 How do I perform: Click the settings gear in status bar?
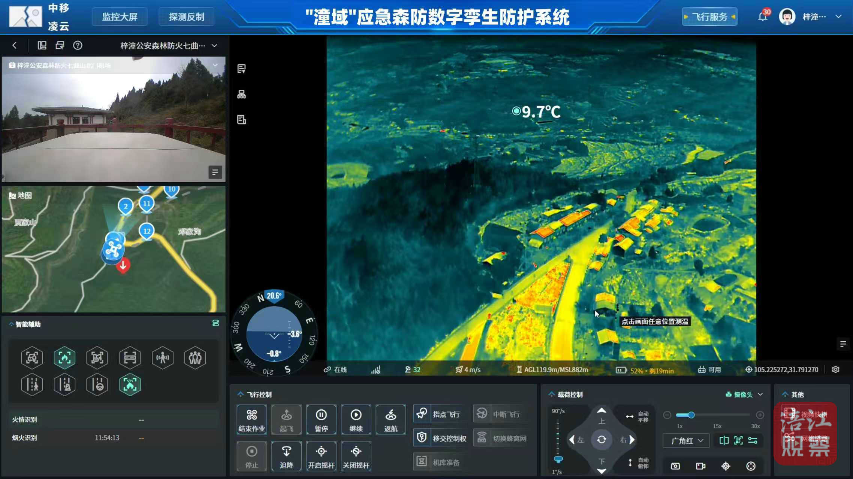click(x=835, y=369)
